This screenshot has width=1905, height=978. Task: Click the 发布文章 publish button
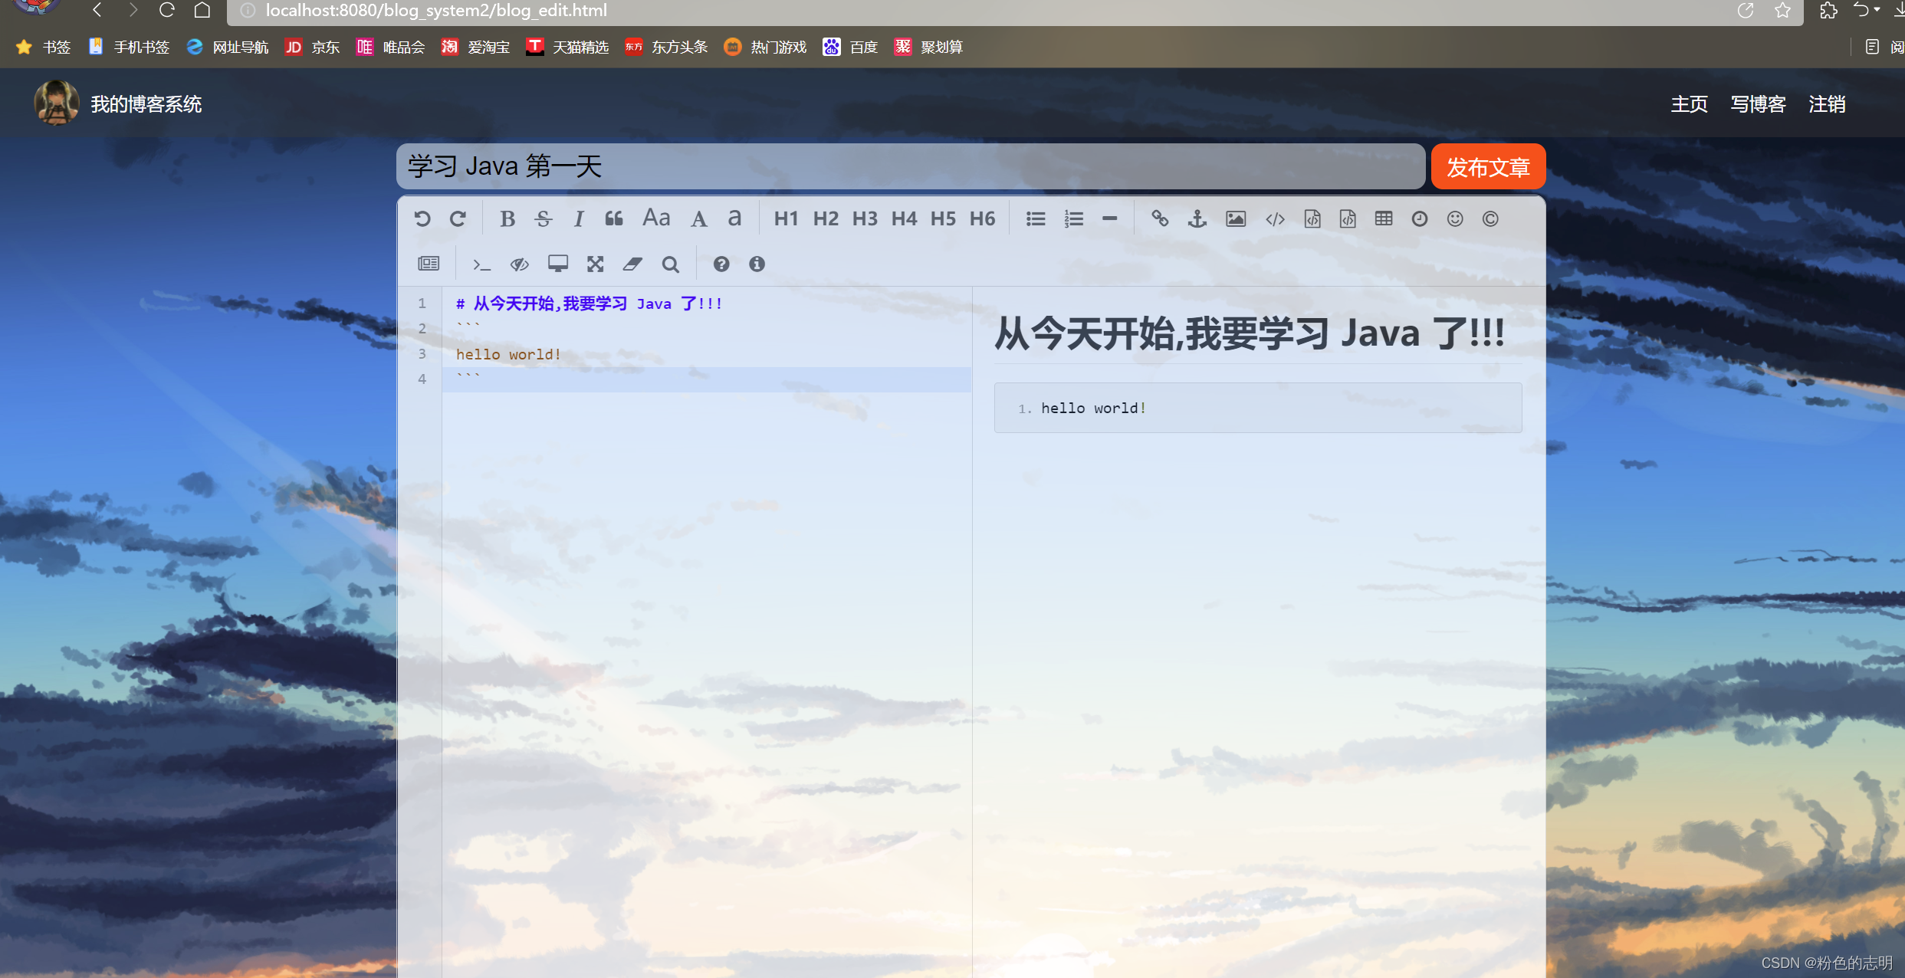pos(1488,166)
